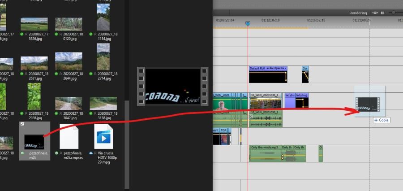Click the file explorer vertical scrollbar

(x=126, y=135)
